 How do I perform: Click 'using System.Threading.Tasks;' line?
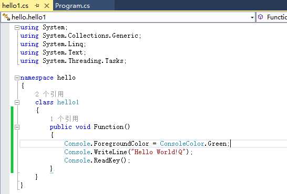pyautogui.click(x=73, y=61)
